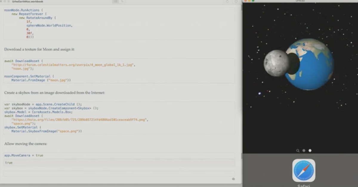This screenshot has width=358, height=187.
Task: Click the run icon beside the wrench in title bar
Action: [x=115, y=1]
